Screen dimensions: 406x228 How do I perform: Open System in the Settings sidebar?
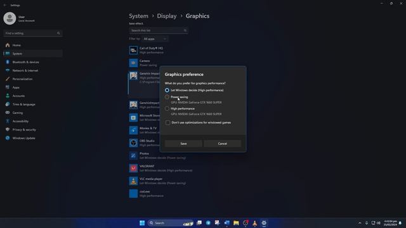click(32, 53)
